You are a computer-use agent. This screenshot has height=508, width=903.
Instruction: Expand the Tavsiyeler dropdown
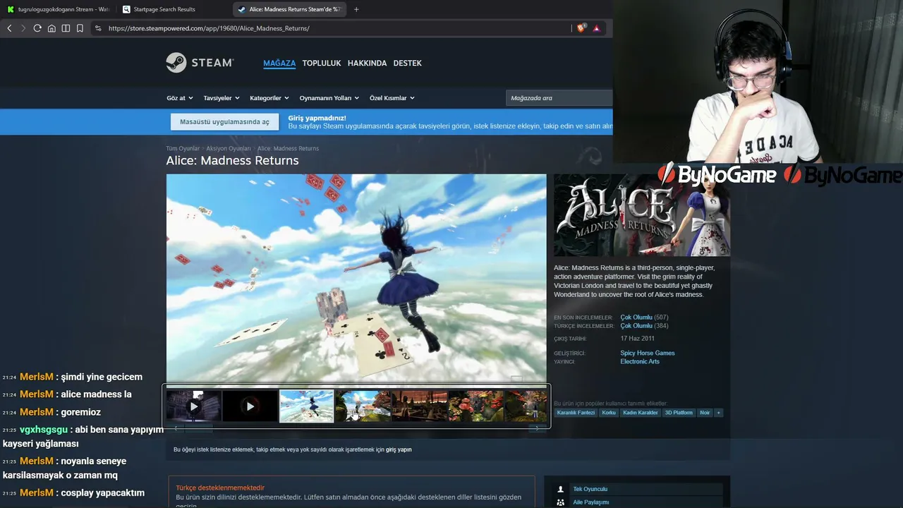pyautogui.click(x=222, y=98)
